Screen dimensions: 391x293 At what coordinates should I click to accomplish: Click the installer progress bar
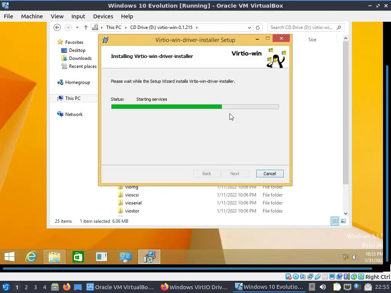point(195,107)
